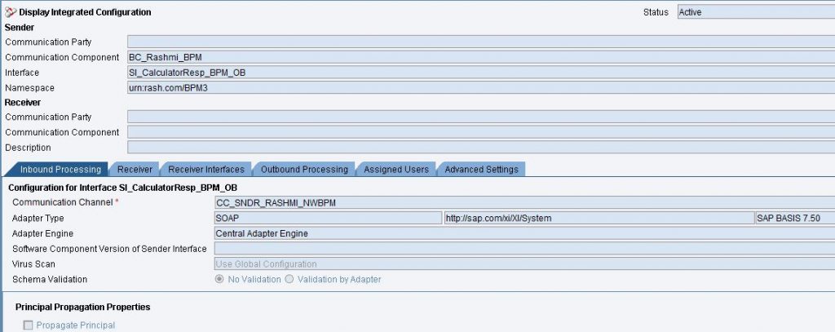The height and width of the screenshot is (332, 835).
Task: Switch to the Receiver tab
Action: (x=135, y=170)
